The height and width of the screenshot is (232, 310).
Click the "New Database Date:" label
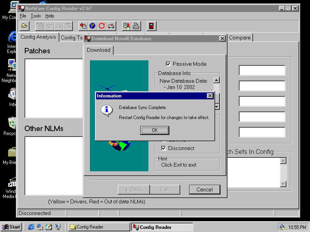184,81
